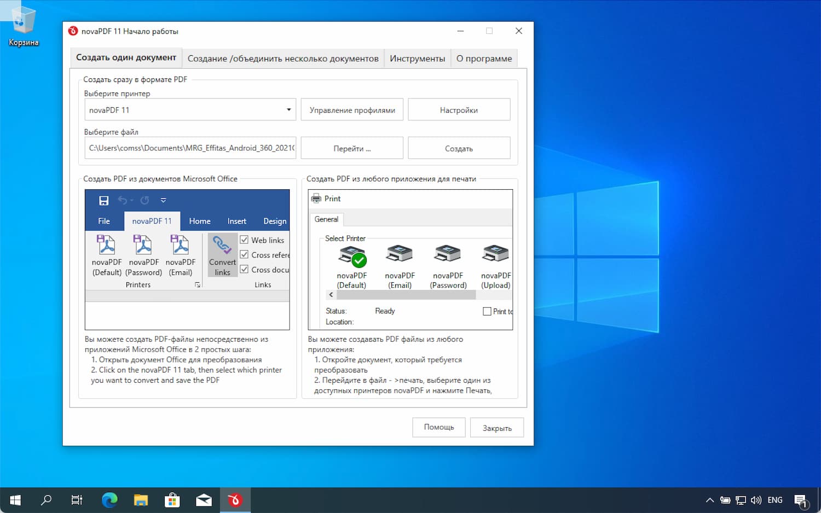Toggle the Web links checkbox
821x513 pixels.
(x=245, y=240)
